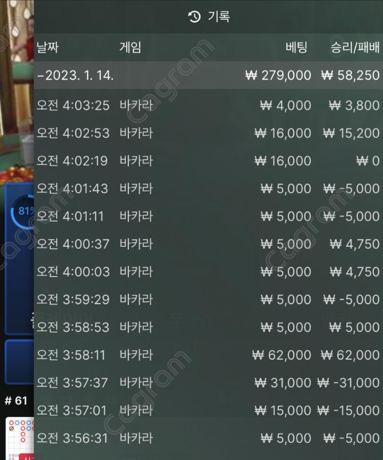
Task: Open the 오전 4:03:25 바카라 record
Action: coord(209,105)
